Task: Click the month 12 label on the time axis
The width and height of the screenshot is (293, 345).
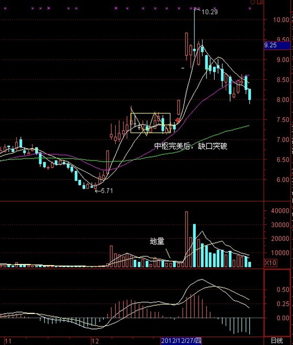Action: 95,341
